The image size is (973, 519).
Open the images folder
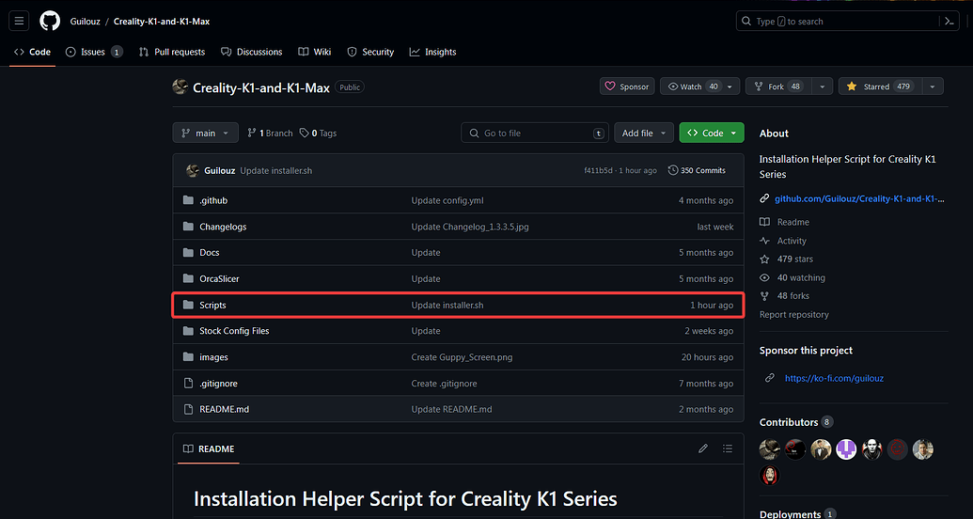(213, 357)
